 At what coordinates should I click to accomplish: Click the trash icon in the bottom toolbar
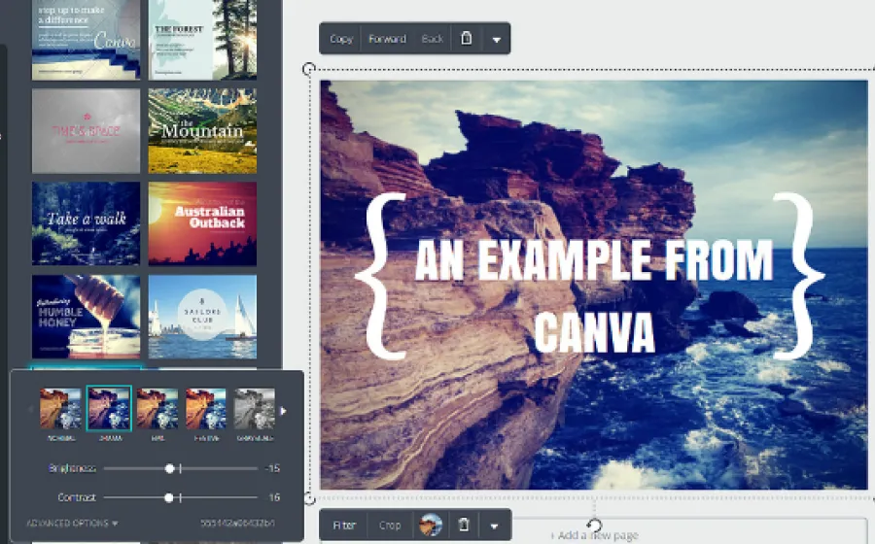463,525
